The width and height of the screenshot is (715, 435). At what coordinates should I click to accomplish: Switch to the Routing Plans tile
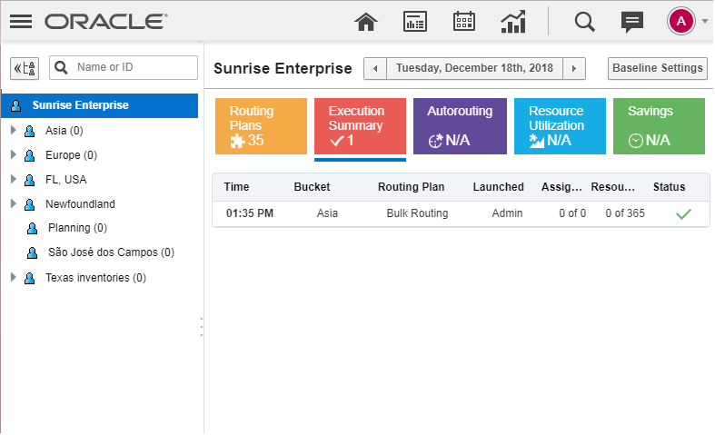pos(261,125)
